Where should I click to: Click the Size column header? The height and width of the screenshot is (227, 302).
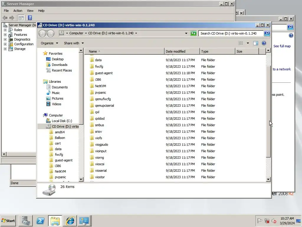point(247,51)
